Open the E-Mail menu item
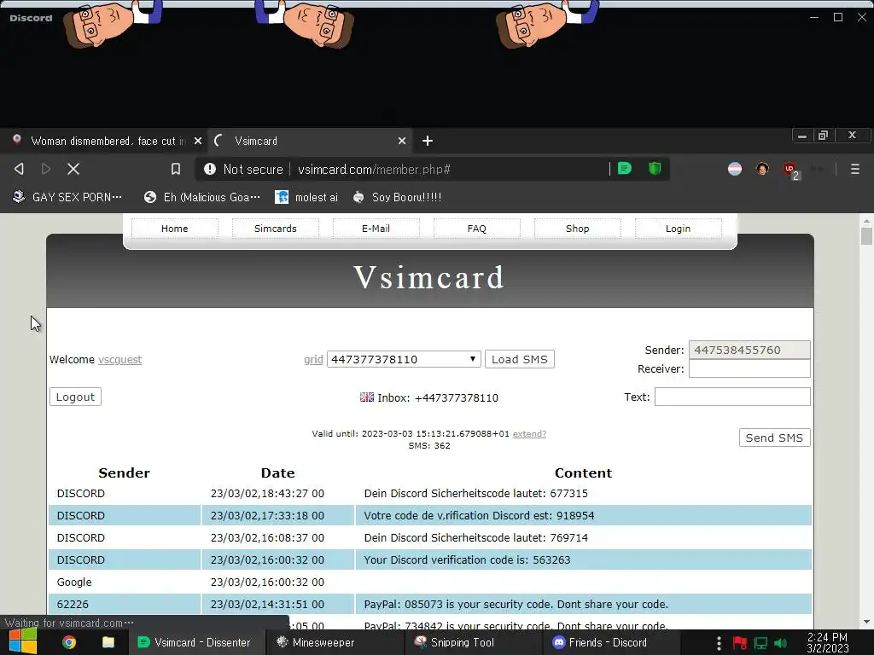The width and height of the screenshot is (874, 655). coord(376,229)
